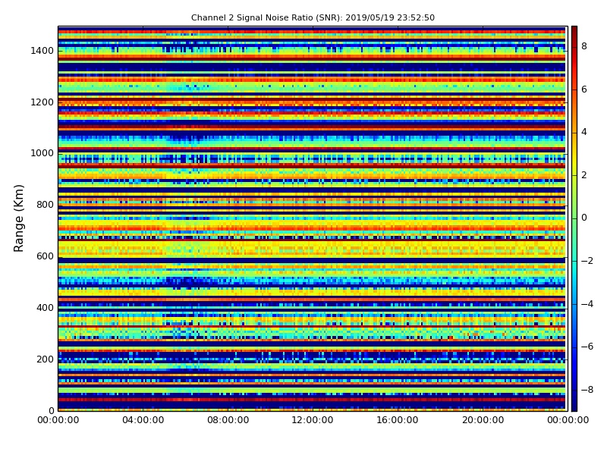Click the colorbar label 6
This screenshot has height=455, width=607.
point(584,89)
